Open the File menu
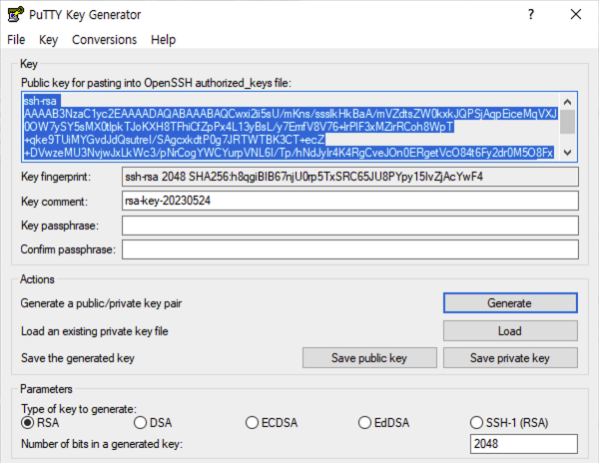 point(16,40)
